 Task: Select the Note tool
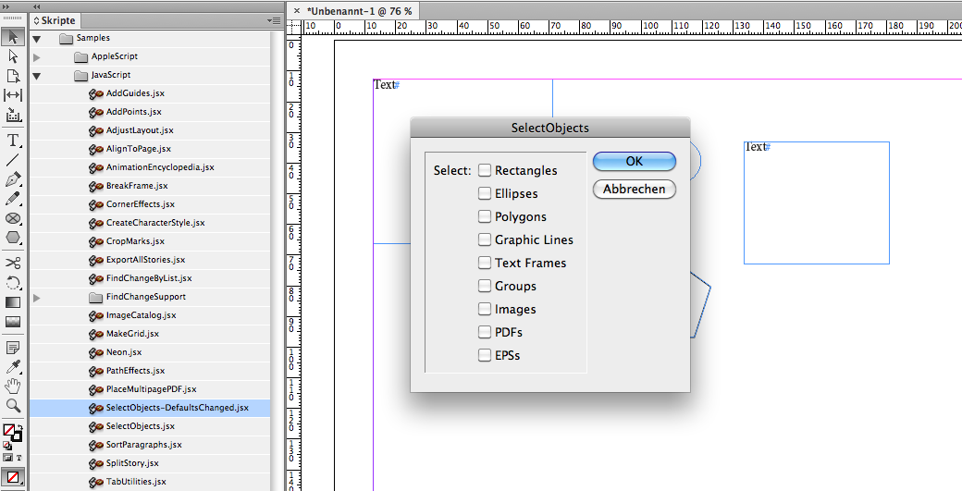tap(13, 348)
